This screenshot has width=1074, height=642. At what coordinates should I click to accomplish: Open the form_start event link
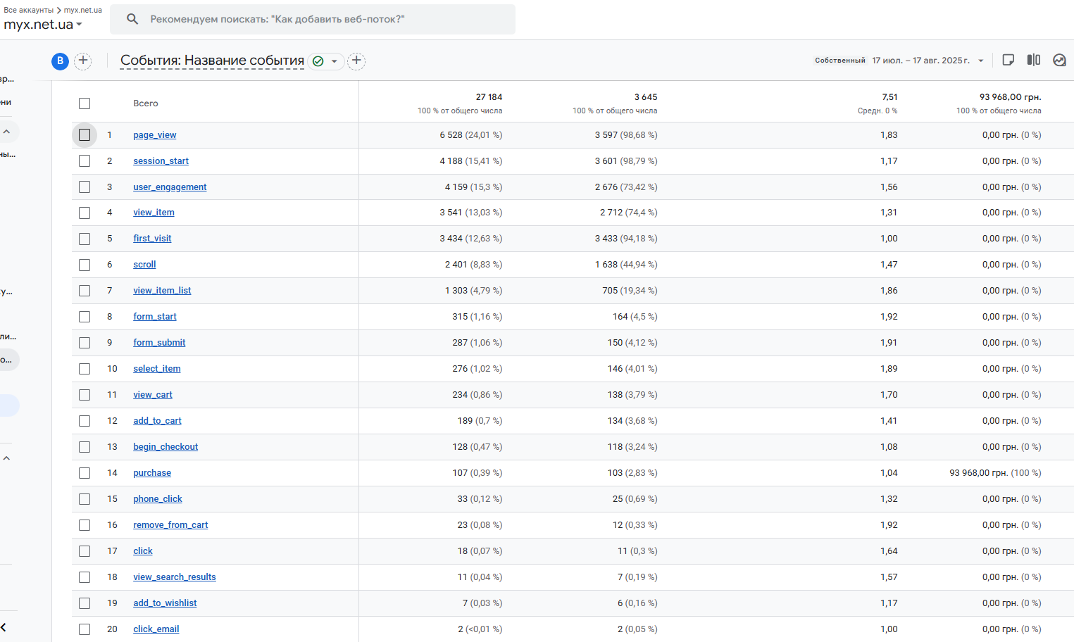(x=155, y=317)
